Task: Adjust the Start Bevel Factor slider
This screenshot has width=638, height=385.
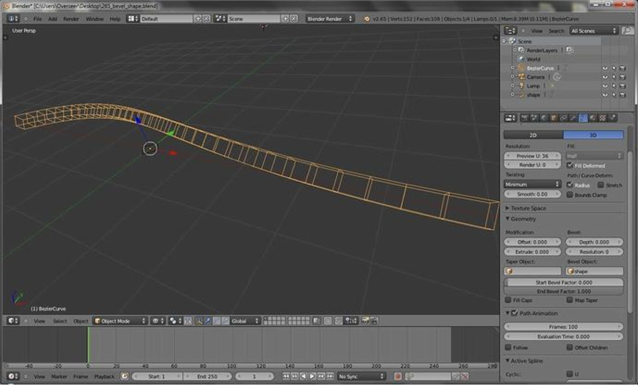Action: [x=563, y=282]
